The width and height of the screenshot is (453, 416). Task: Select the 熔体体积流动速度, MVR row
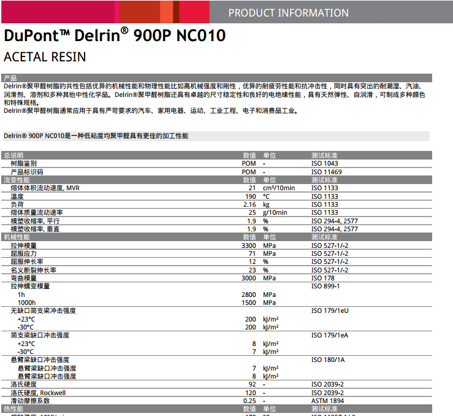[x=216, y=188]
